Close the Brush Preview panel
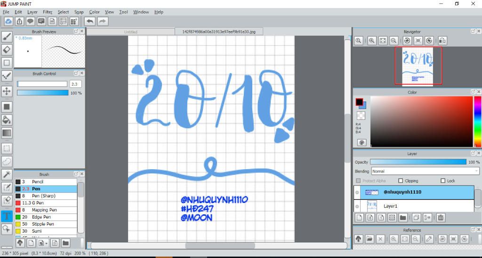 click(82, 31)
